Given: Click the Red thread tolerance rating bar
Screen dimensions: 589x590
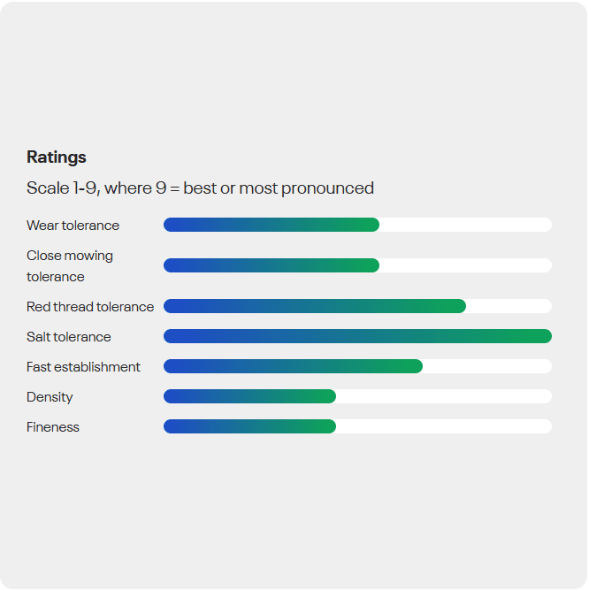Looking at the screenshot, I should (x=315, y=306).
